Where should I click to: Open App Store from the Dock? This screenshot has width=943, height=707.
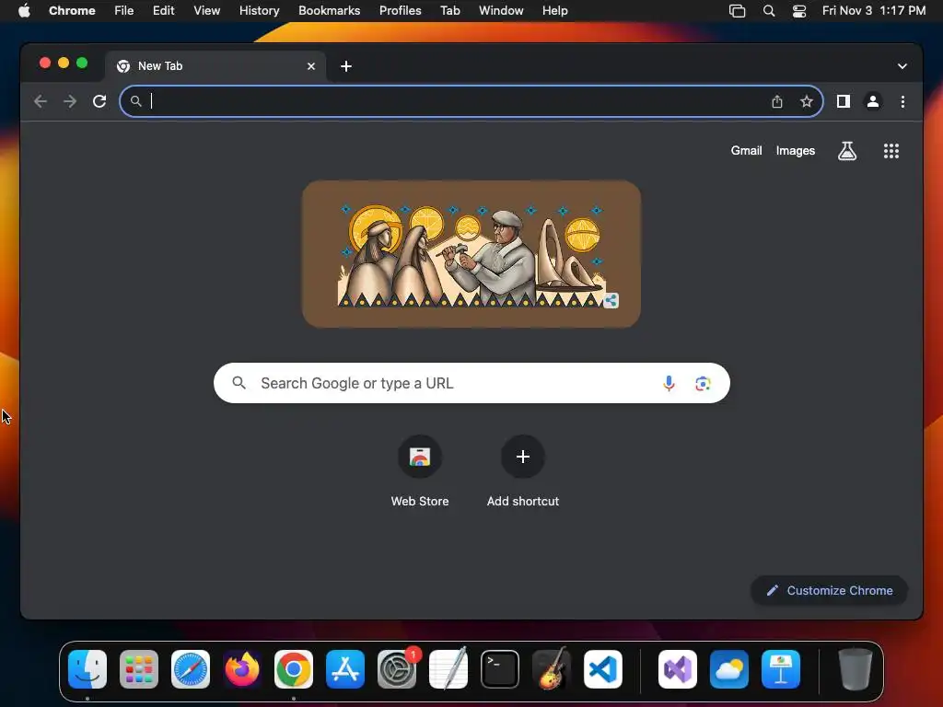345,669
